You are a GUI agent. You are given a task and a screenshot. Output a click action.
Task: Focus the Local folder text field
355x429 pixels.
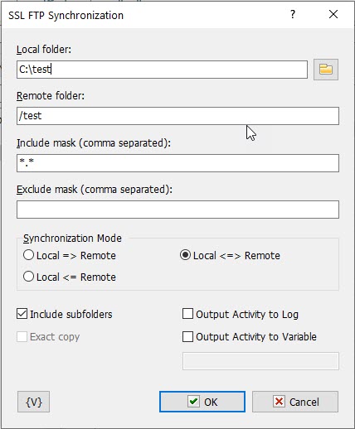pos(162,70)
